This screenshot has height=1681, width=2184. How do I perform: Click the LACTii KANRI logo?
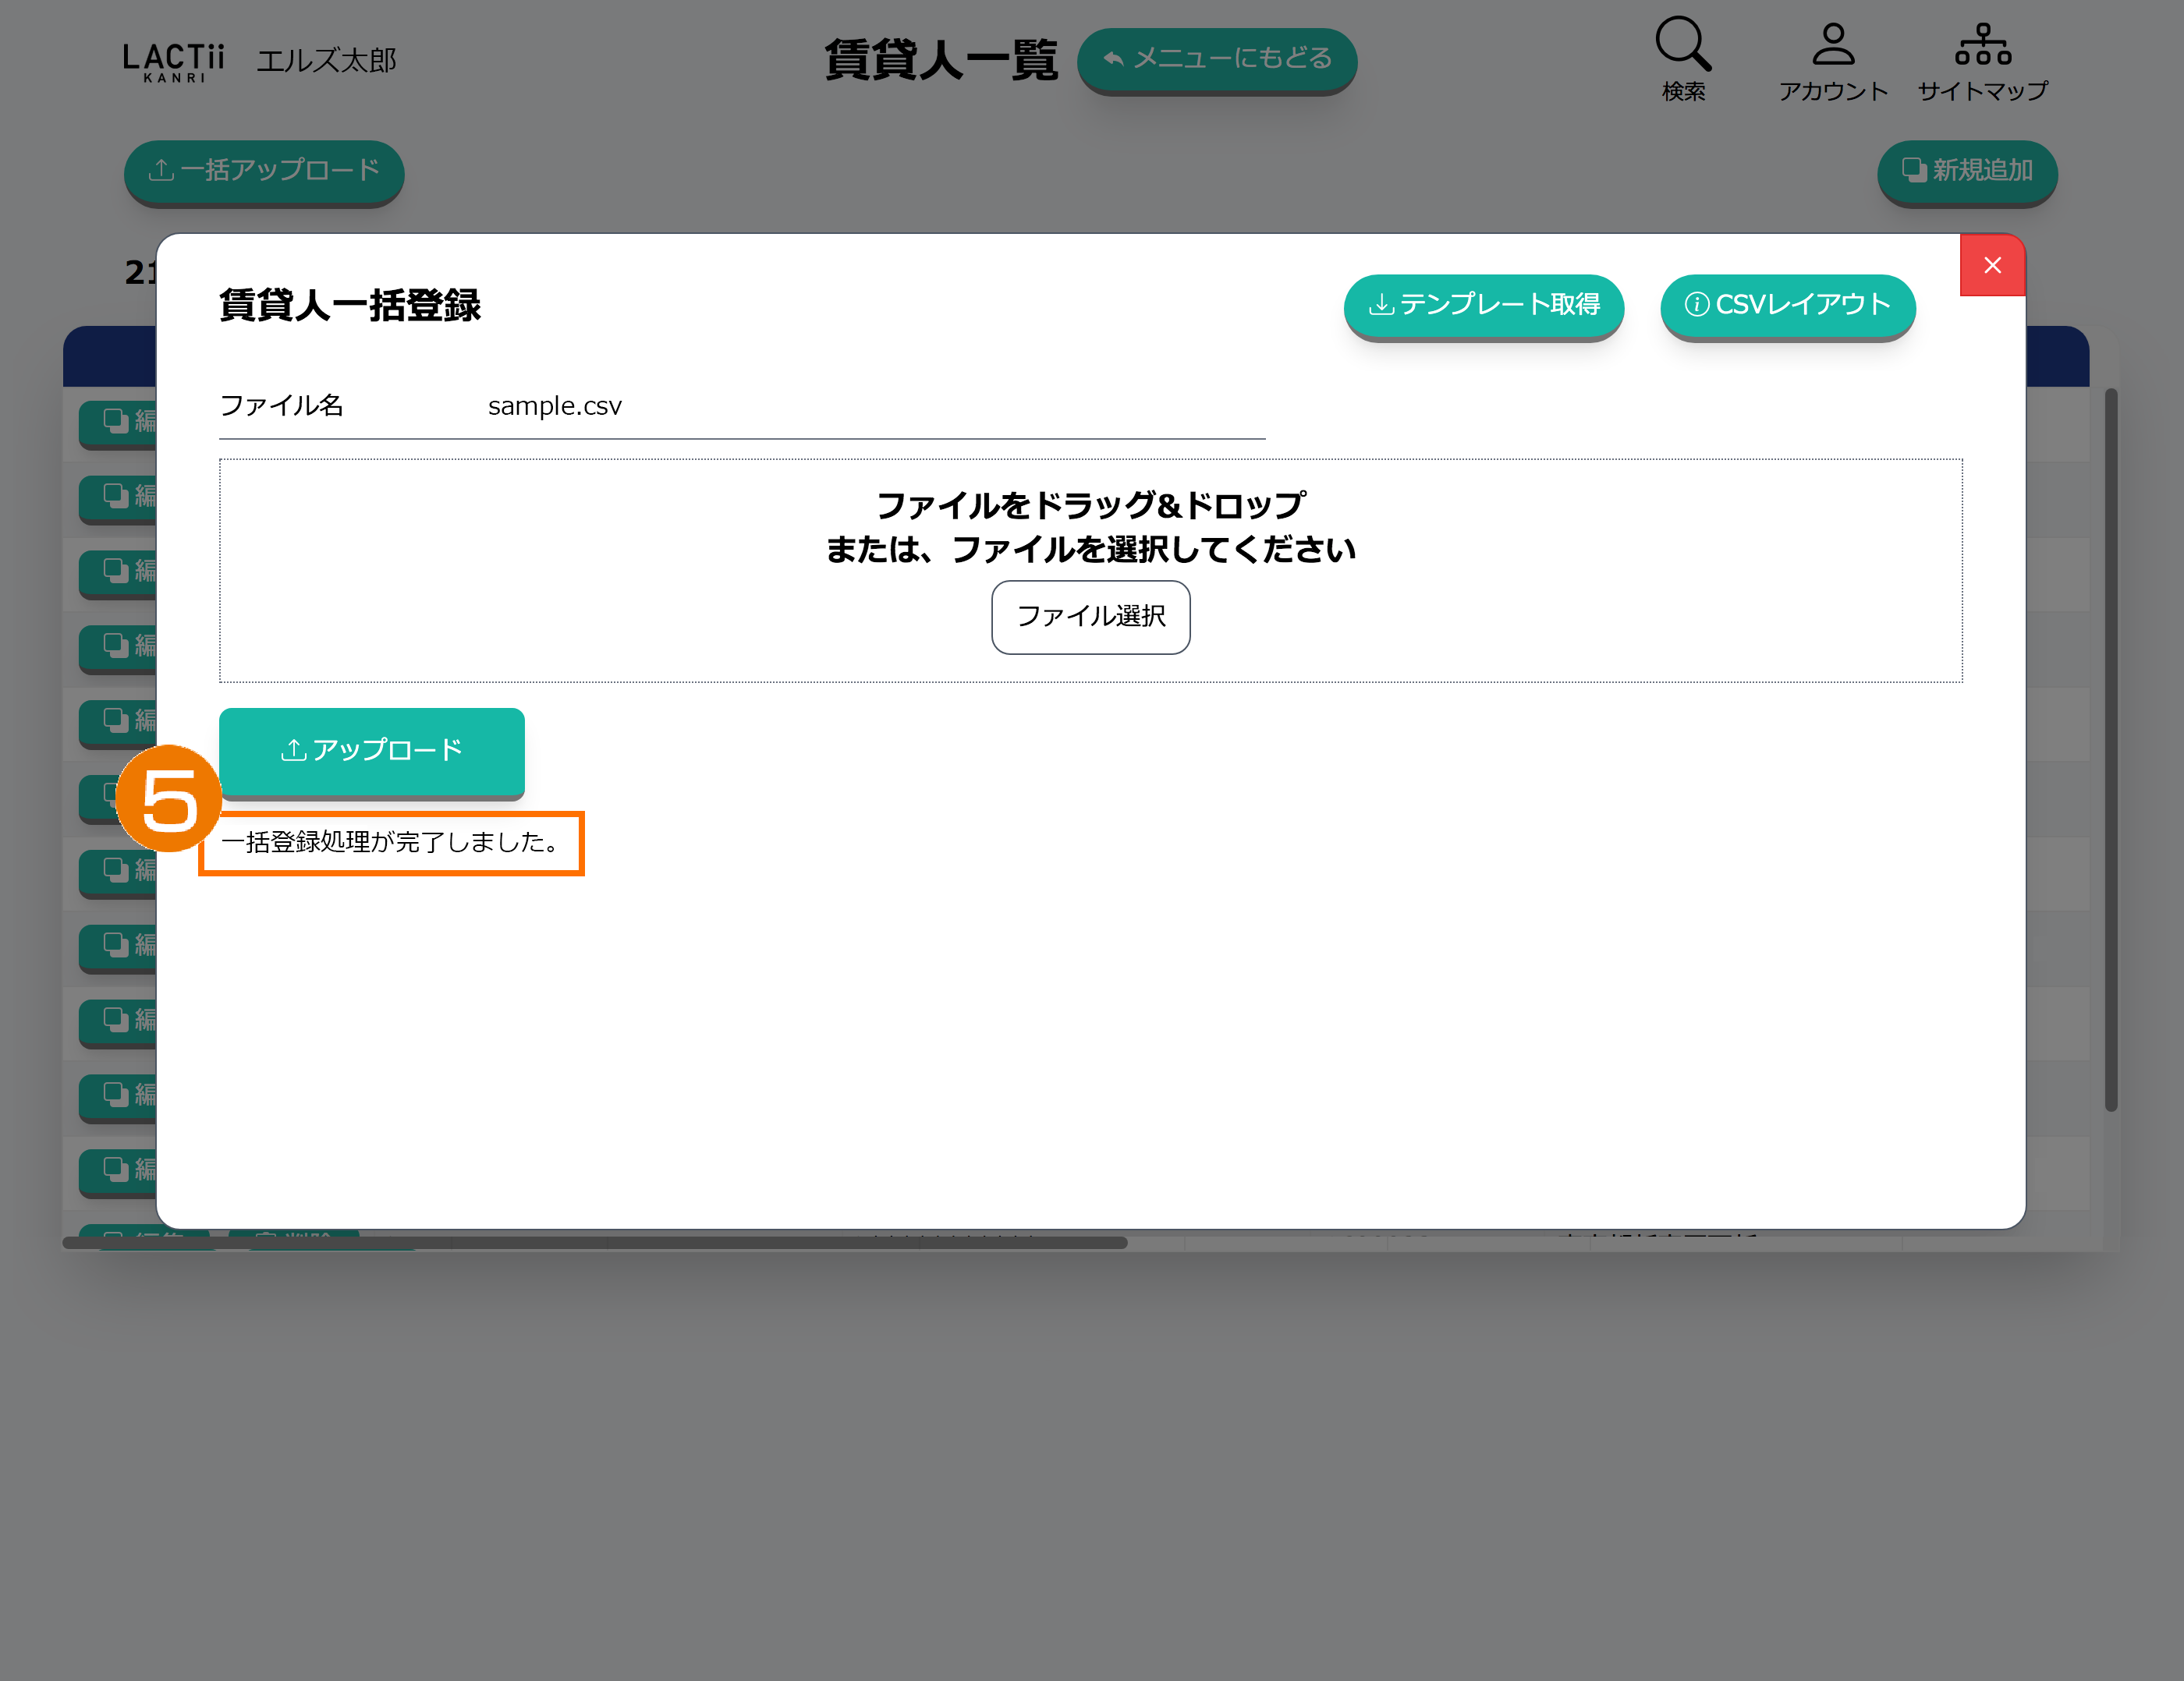click(174, 61)
